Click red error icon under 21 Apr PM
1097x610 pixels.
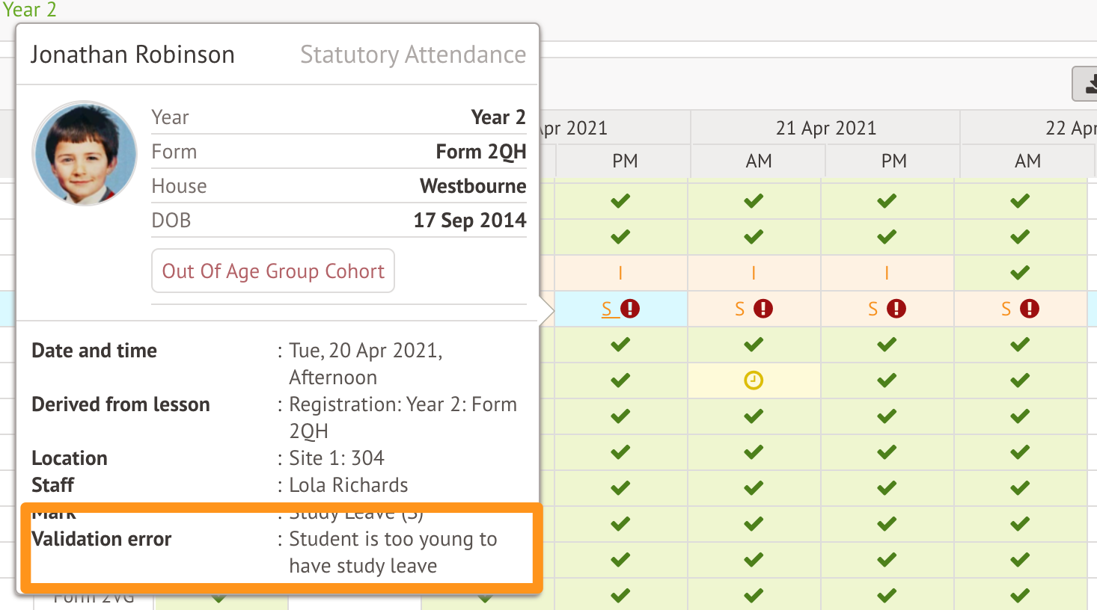click(896, 309)
